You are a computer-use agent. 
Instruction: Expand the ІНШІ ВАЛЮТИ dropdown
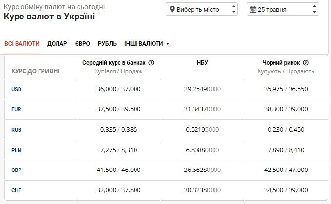coord(147,43)
